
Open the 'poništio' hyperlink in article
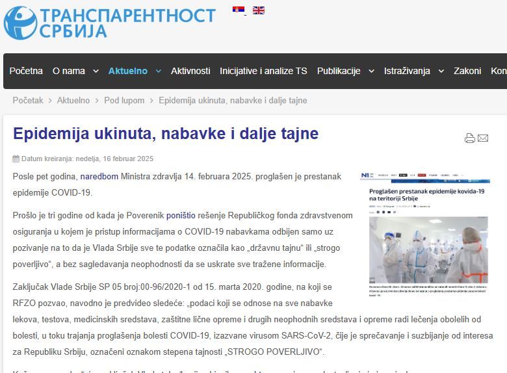click(x=181, y=215)
